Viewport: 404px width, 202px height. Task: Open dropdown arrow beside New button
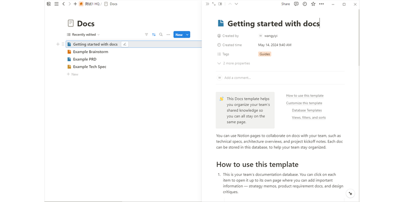(x=188, y=35)
